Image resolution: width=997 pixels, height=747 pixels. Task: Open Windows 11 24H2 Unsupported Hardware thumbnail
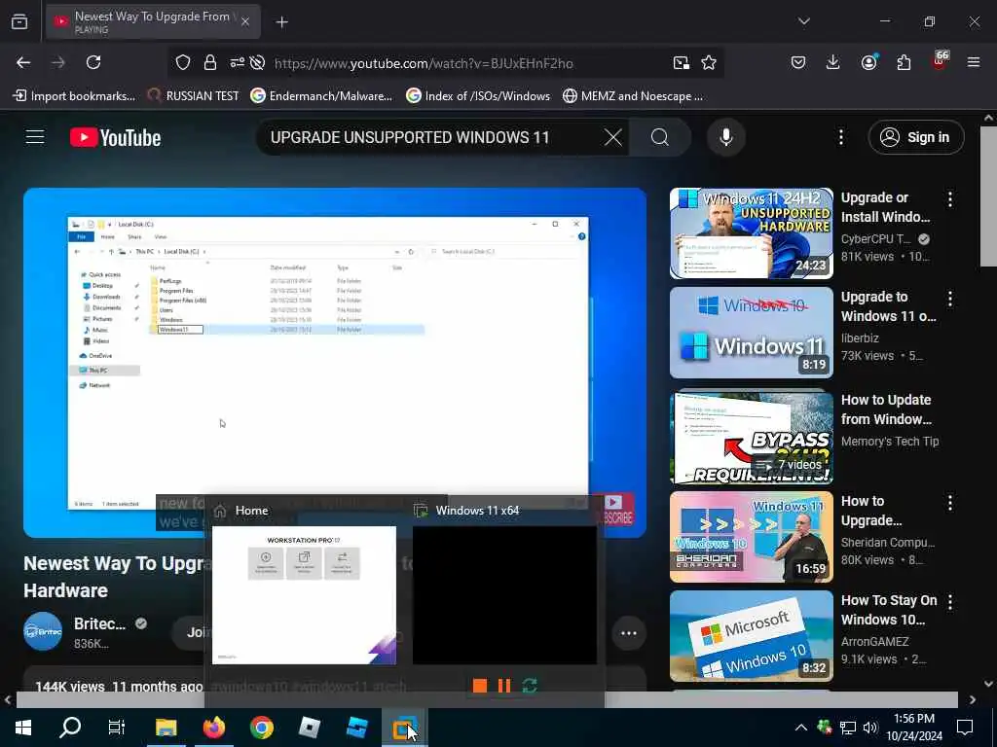pyautogui.click(x=751, y=233)
